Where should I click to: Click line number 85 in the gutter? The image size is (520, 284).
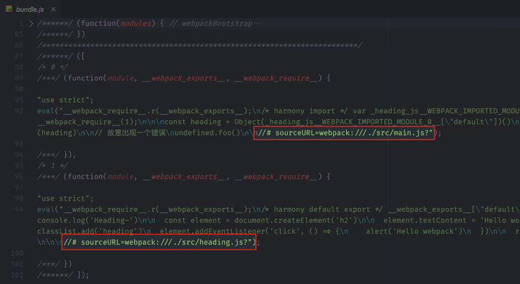point(19,34)
